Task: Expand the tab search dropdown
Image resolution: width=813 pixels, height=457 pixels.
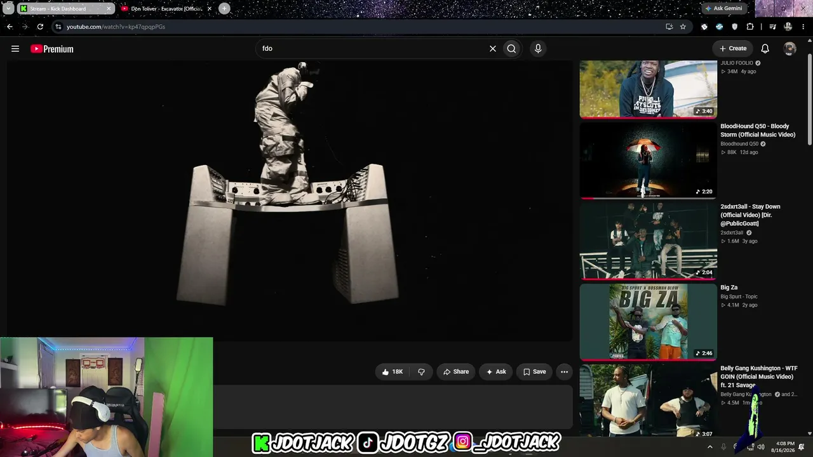Action: pos(8,9)
